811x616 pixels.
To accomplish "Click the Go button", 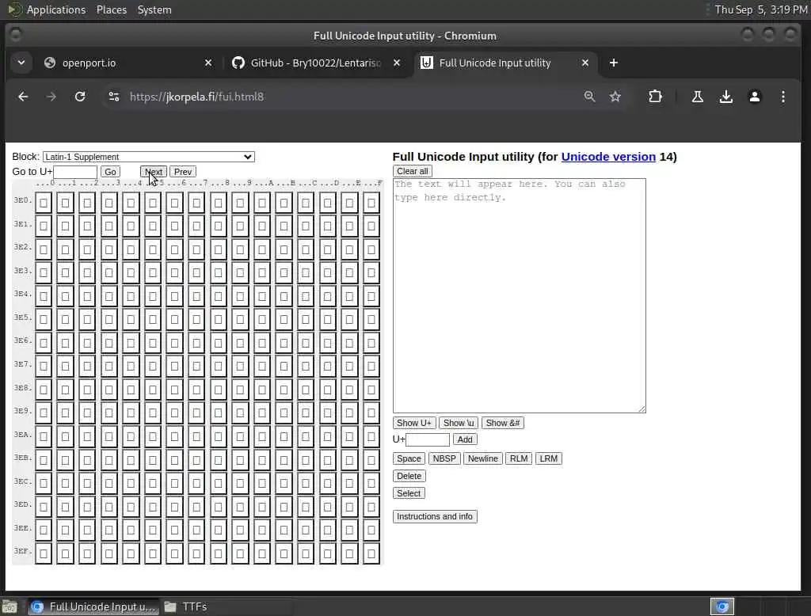I will [110, 172].
